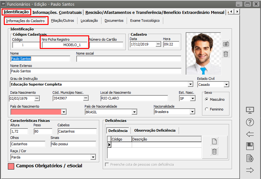Click the Peso field
Viewport: 261px width, 179px height.
[x=43, y=131]
